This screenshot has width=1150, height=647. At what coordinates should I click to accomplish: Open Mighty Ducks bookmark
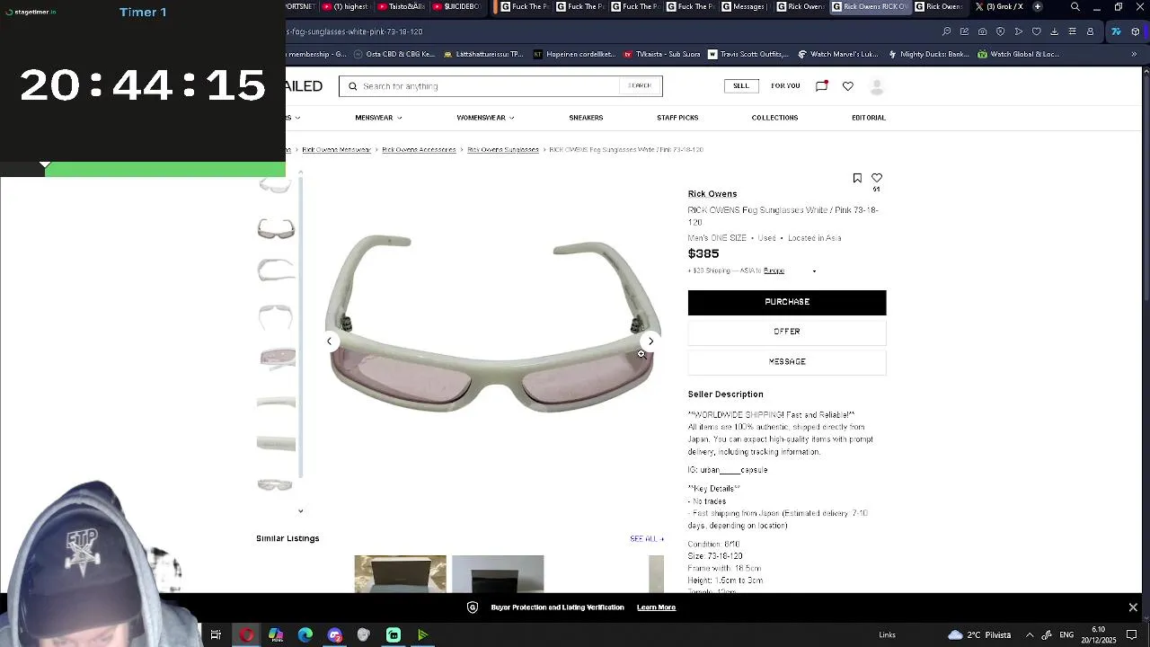coord(928,54)
